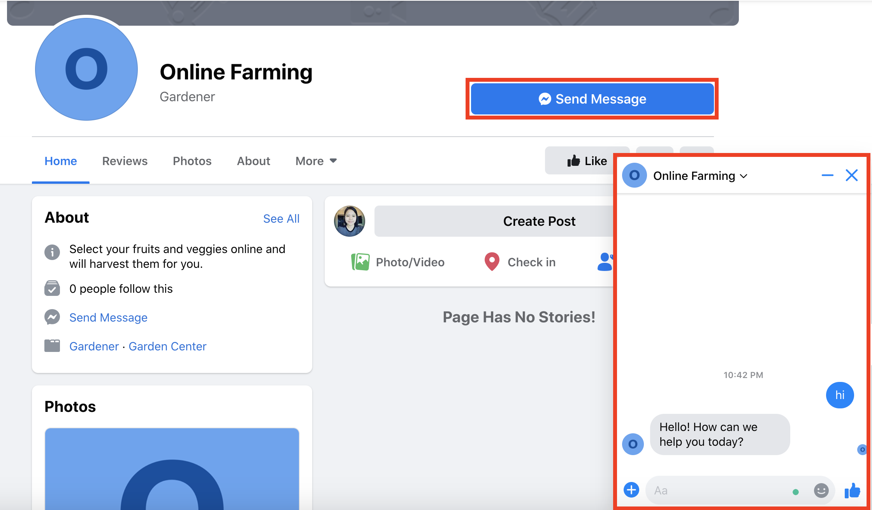Click the tag people icon

pyautogui.click(x=605, y=262)
